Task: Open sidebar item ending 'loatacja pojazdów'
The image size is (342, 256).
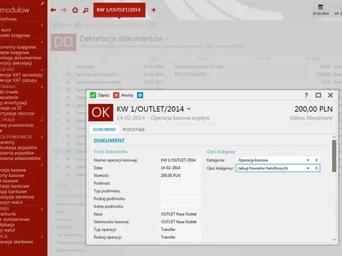Action: pos(19,147)
